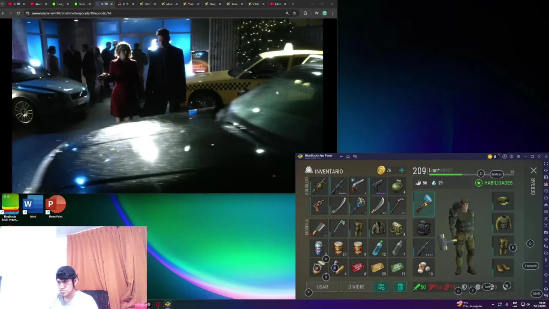Select the military jacket in the backpack
Screen dimensions: 549x309
[x=378, y=228]
